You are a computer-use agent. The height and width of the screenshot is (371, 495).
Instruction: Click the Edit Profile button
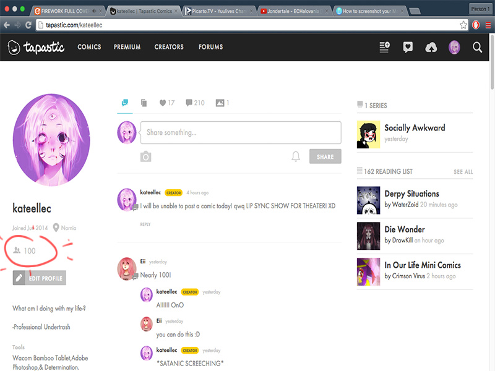coord(40,278)
